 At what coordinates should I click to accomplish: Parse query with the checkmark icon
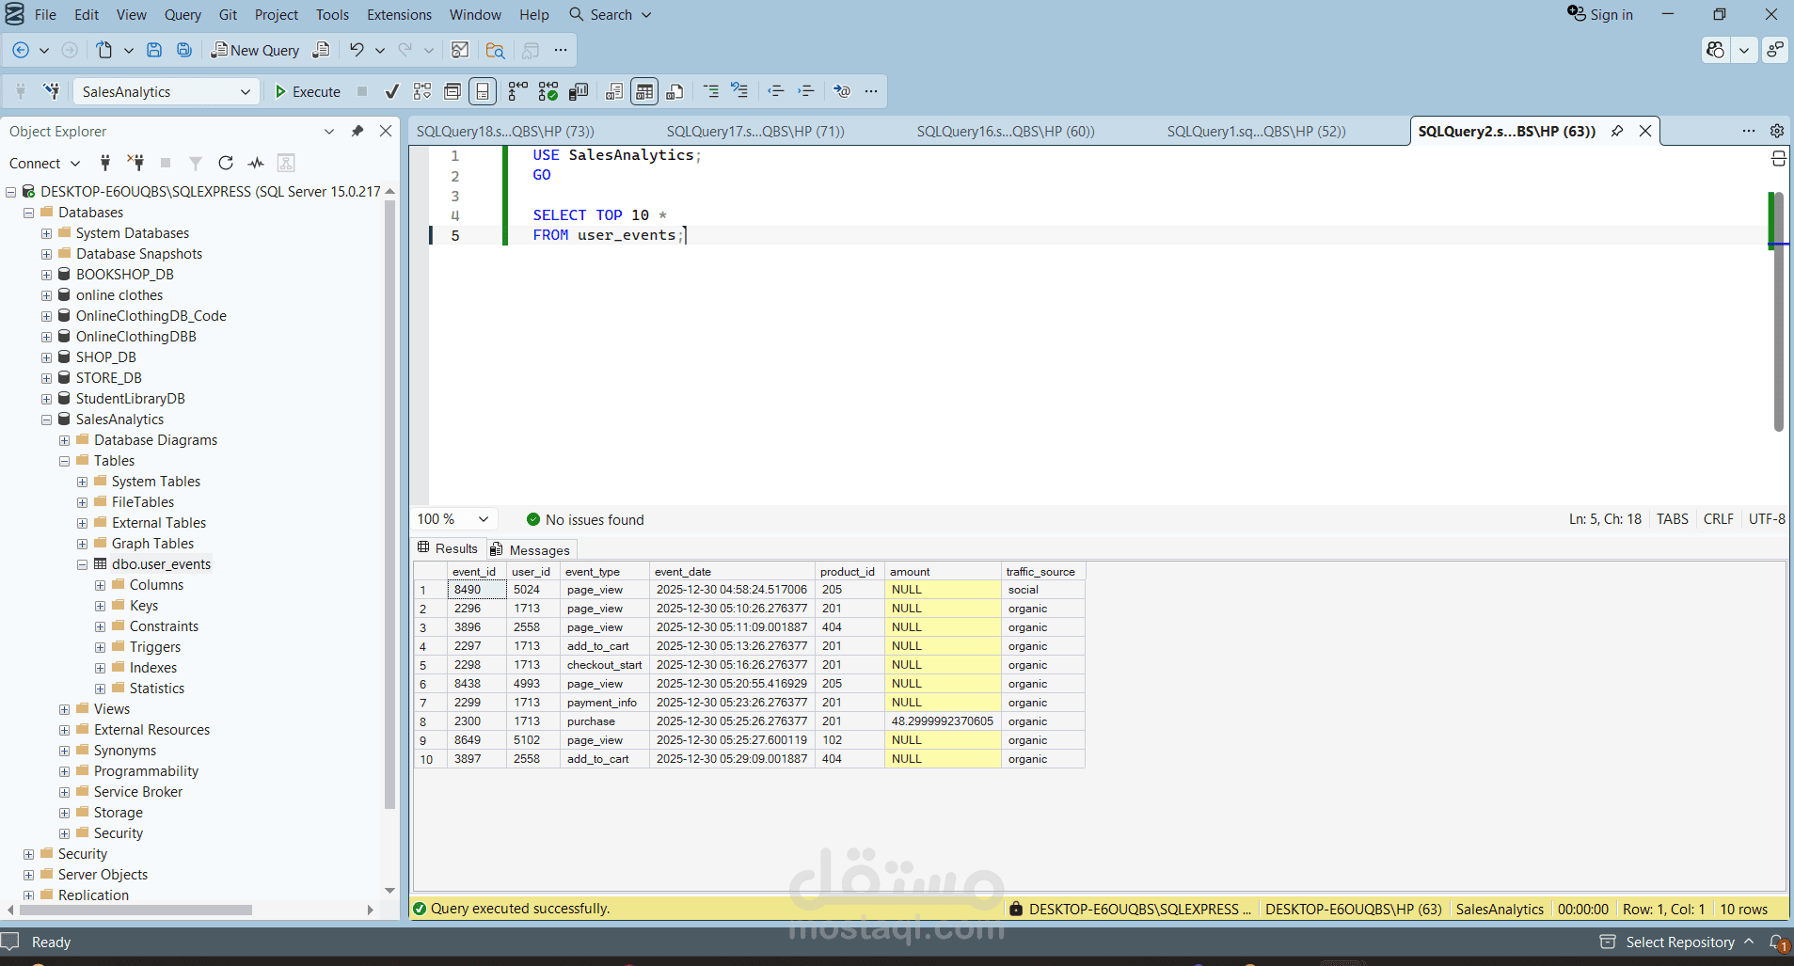click(x=392, y=91)
